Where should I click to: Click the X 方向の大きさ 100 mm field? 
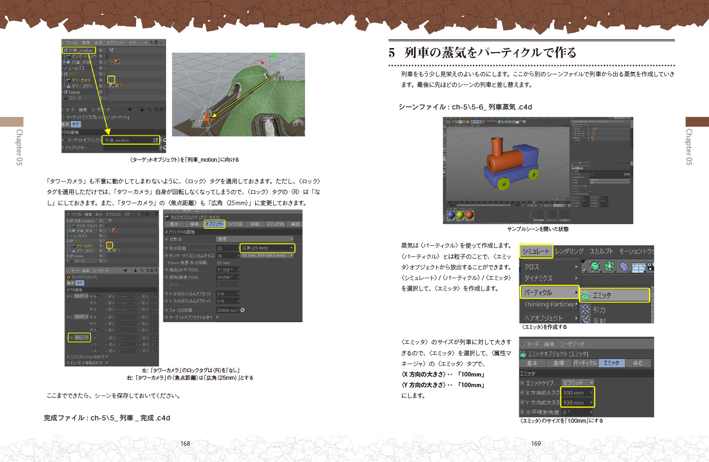[577, 393]
